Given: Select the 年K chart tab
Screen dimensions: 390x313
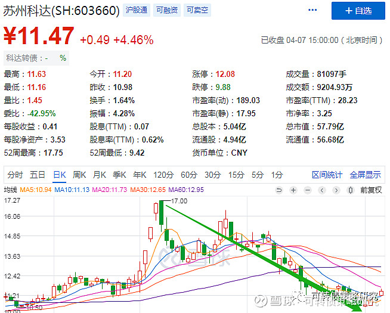Looking at the screenshot, I should (x=140, y=175).
